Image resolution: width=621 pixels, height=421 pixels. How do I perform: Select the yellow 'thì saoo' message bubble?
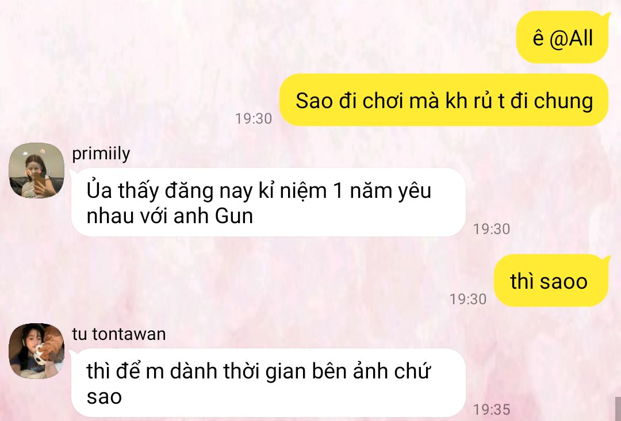pos(551,281)
